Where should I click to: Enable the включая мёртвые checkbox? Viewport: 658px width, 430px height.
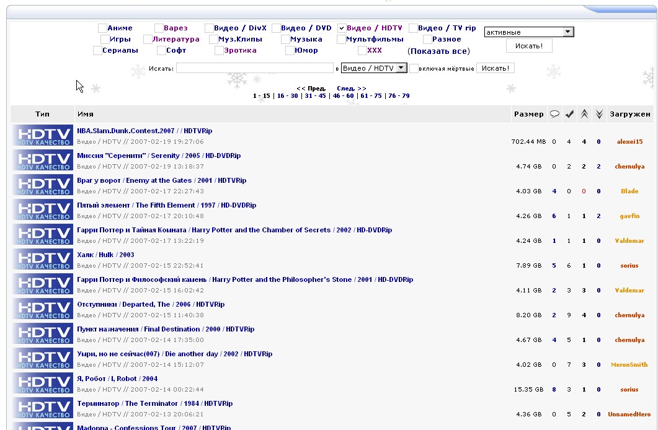(414, 68)
